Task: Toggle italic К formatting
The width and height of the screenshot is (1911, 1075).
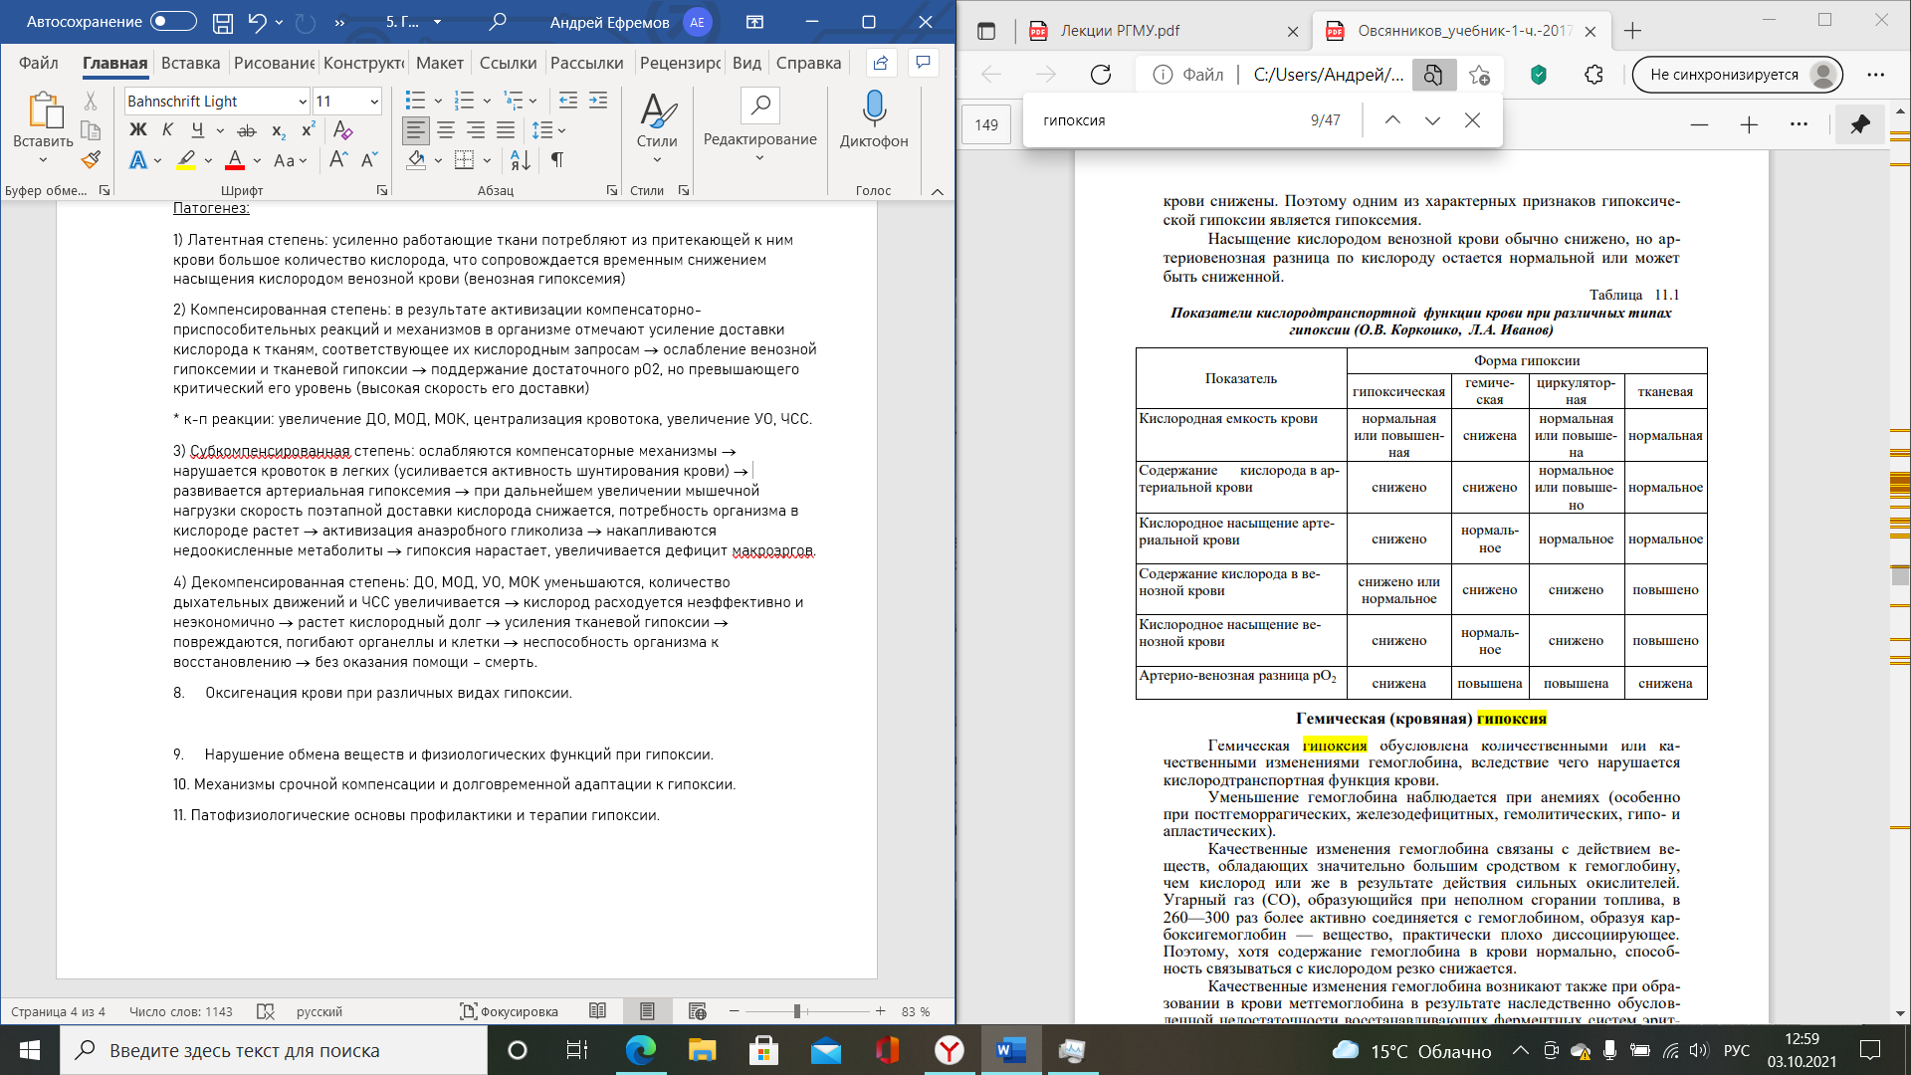Action: click(x=167, y=130)
